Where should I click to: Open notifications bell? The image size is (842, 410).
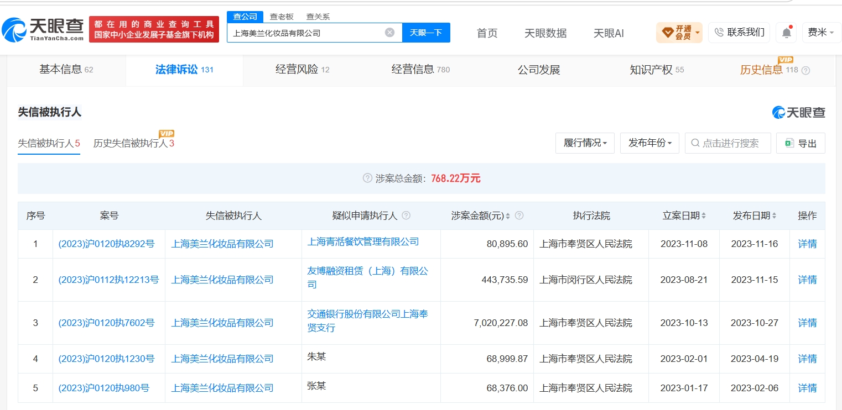pyautogui.click(x=786, y=33)
